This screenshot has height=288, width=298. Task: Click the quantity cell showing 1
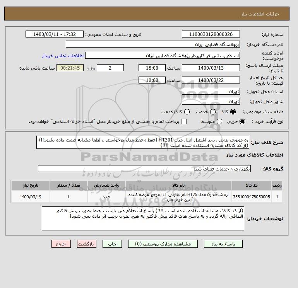69,197
